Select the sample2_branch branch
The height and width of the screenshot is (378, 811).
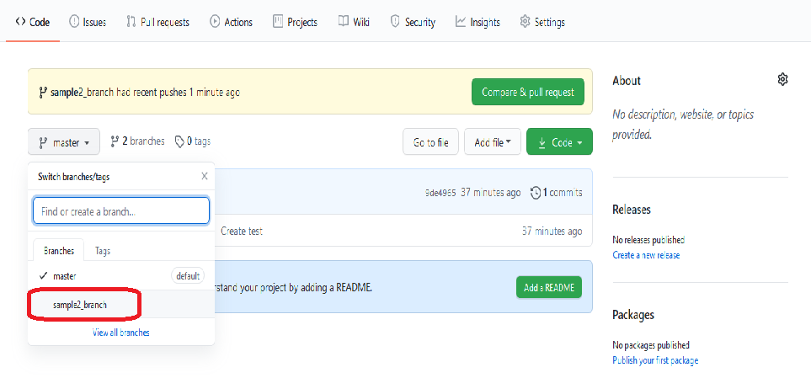pyautogui.click(x=80, y=304)
